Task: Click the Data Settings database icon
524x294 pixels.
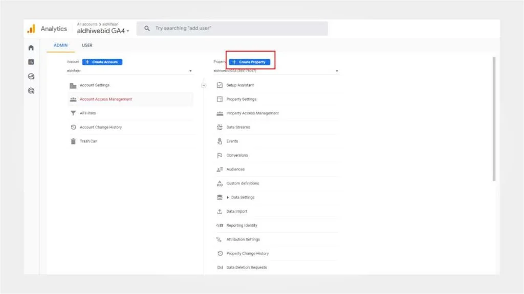Action: tap(220, 198)
